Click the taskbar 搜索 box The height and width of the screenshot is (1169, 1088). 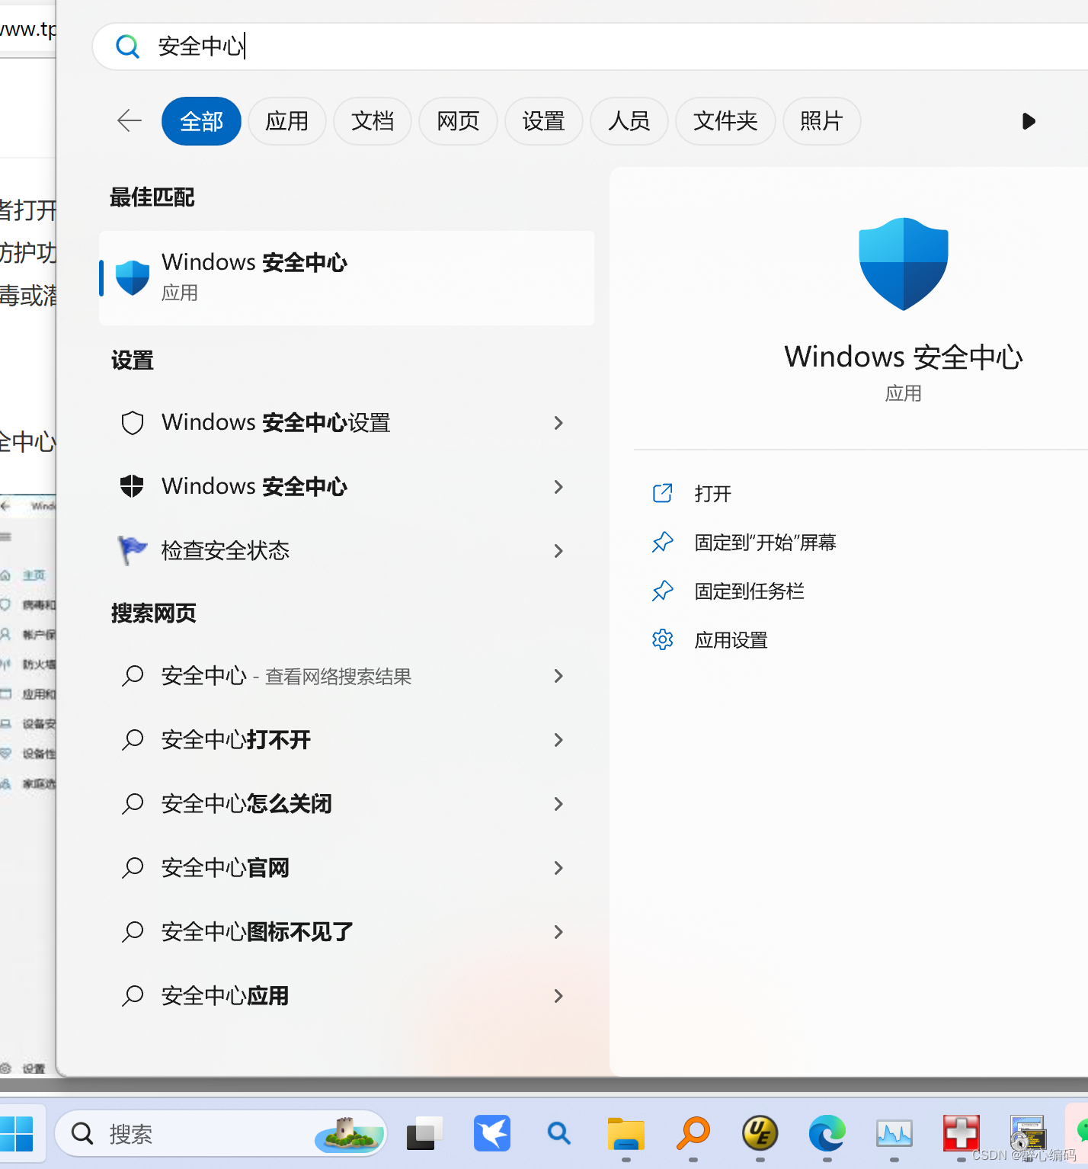click(x=221, y=1134)
